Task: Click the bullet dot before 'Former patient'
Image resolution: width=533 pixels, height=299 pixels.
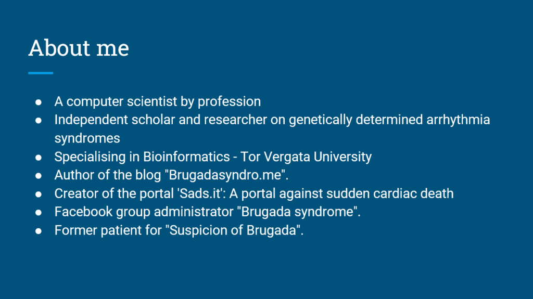Action: (39, 231)
